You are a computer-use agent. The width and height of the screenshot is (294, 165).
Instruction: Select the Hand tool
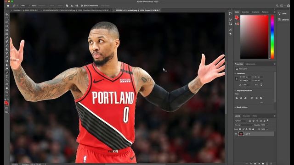(7, 88)
